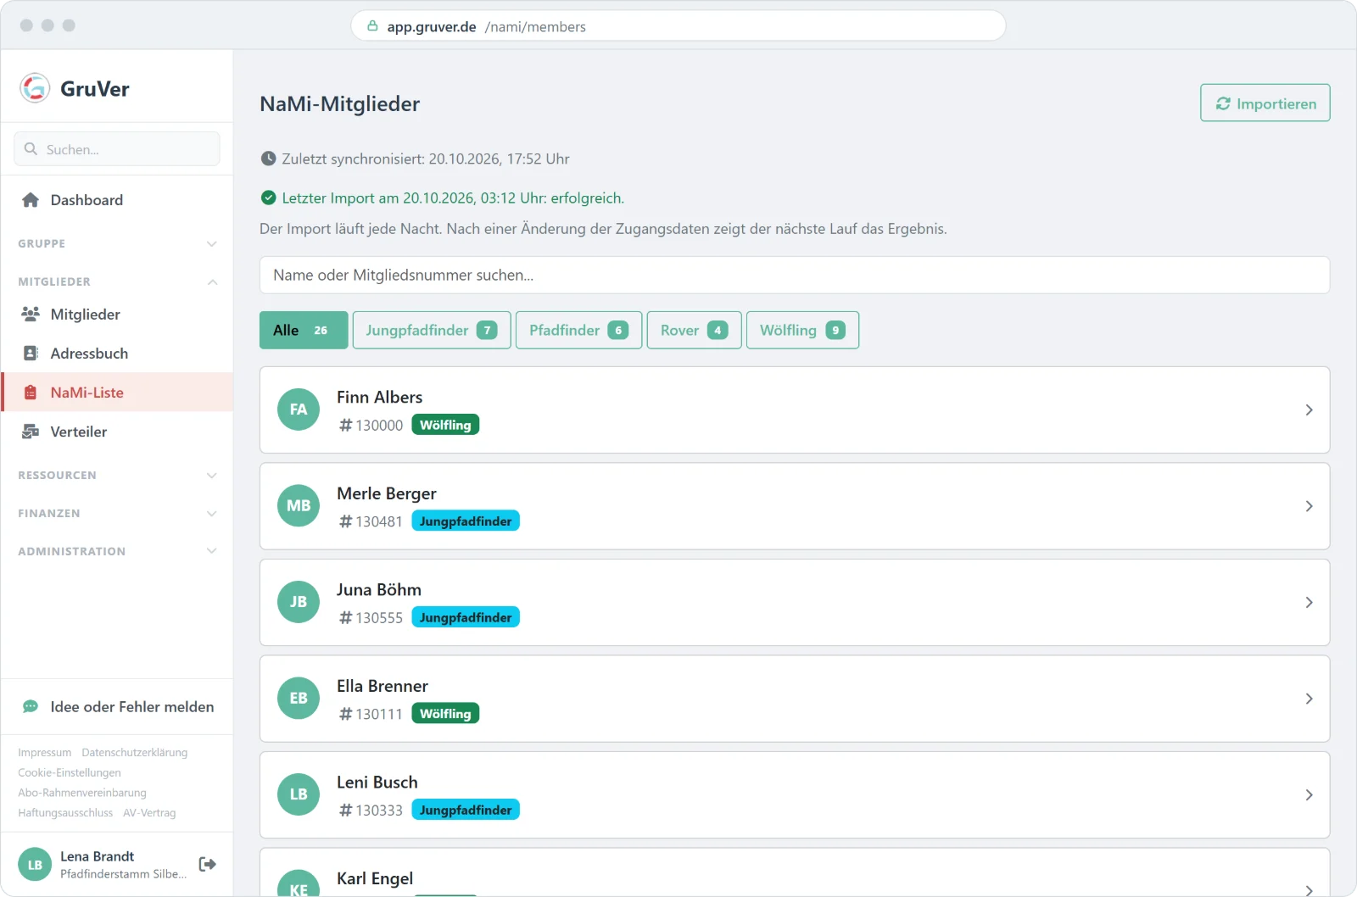Open Juna Böhm row chevron
The height and width of the screenshot is (897, 1357).
(1309, 603)
